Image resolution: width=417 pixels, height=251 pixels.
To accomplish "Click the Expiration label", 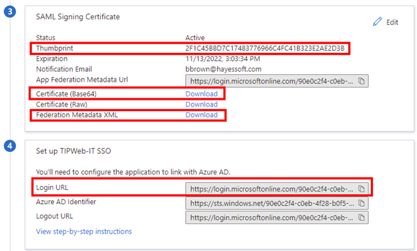I will 51,59.
